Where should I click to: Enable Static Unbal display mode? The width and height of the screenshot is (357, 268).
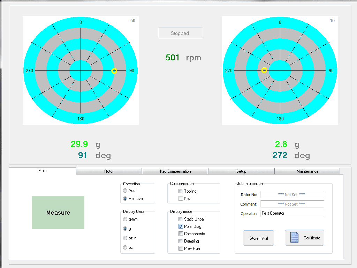[181, 219]
